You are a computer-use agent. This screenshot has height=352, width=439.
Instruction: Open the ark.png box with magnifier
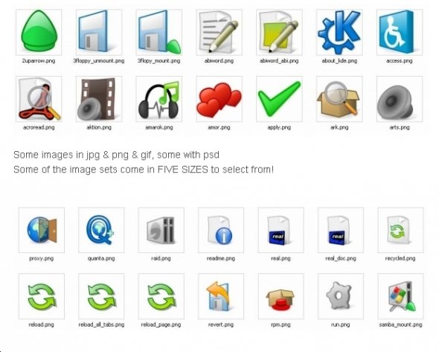(x=339, y=99)
